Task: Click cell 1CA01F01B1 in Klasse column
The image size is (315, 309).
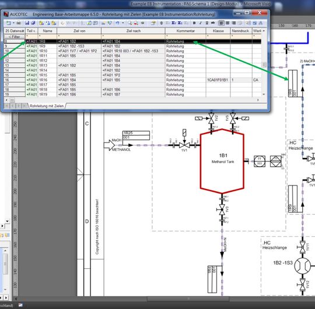Action: pyautogui.click(x=218, y=80)
